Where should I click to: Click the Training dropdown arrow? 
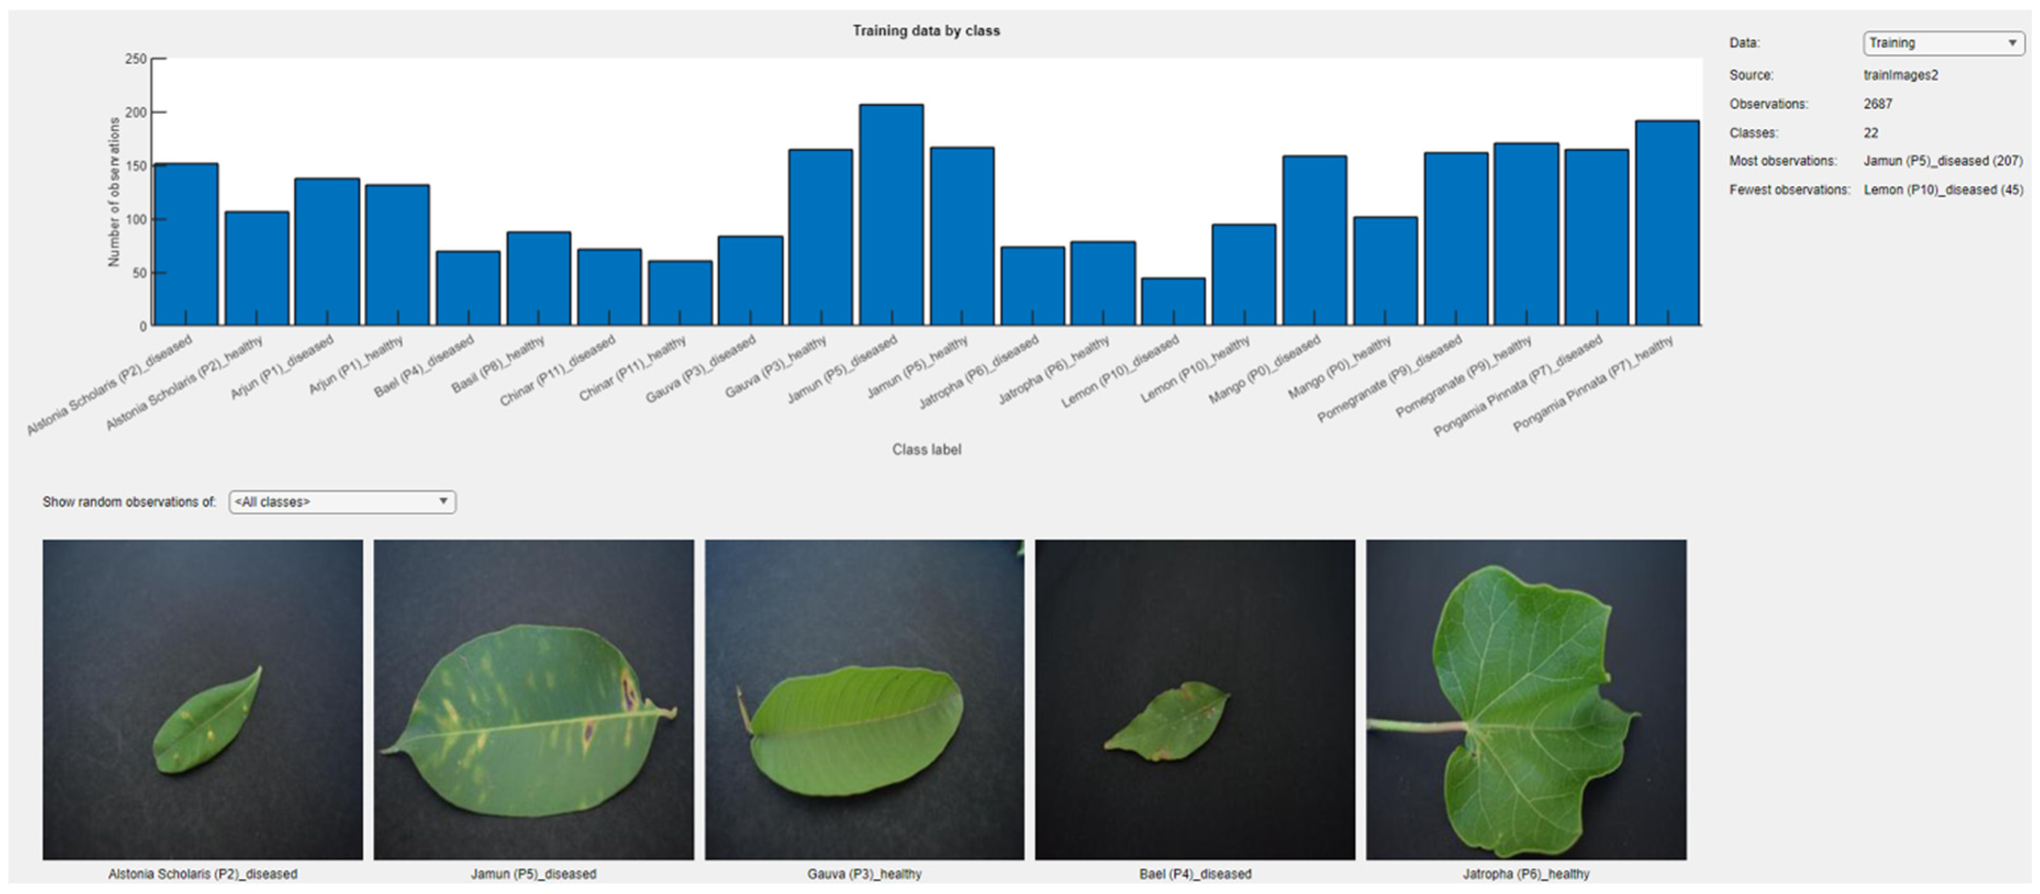2011,43
